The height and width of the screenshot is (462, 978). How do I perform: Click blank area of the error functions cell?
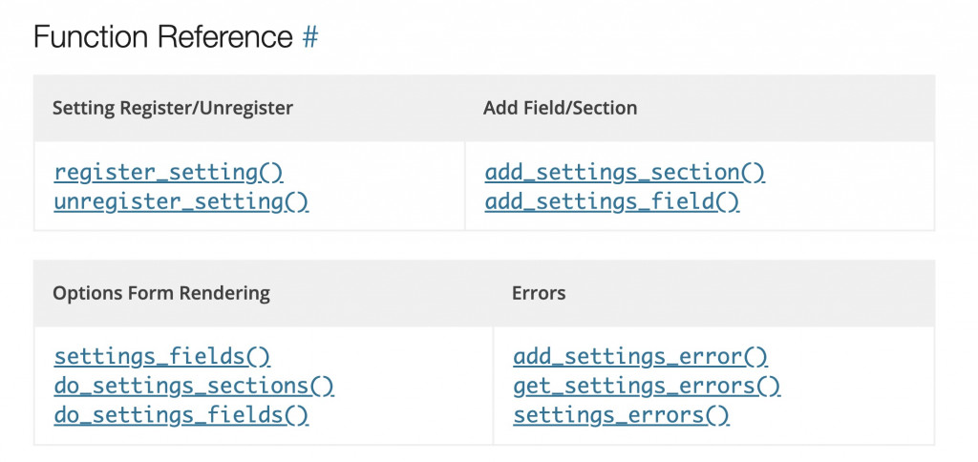(860, 386)
